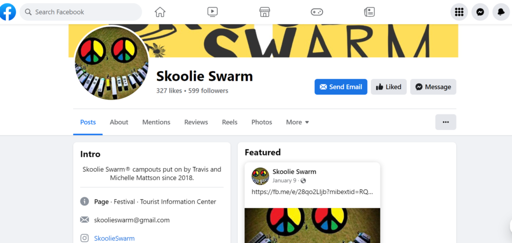Go to the Home feed icon
512x243 pixels.
pyautogui.click(x=160, y=12)
